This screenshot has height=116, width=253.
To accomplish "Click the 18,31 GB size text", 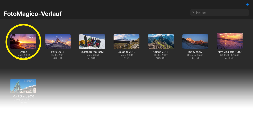I will [x=161, y=58].
